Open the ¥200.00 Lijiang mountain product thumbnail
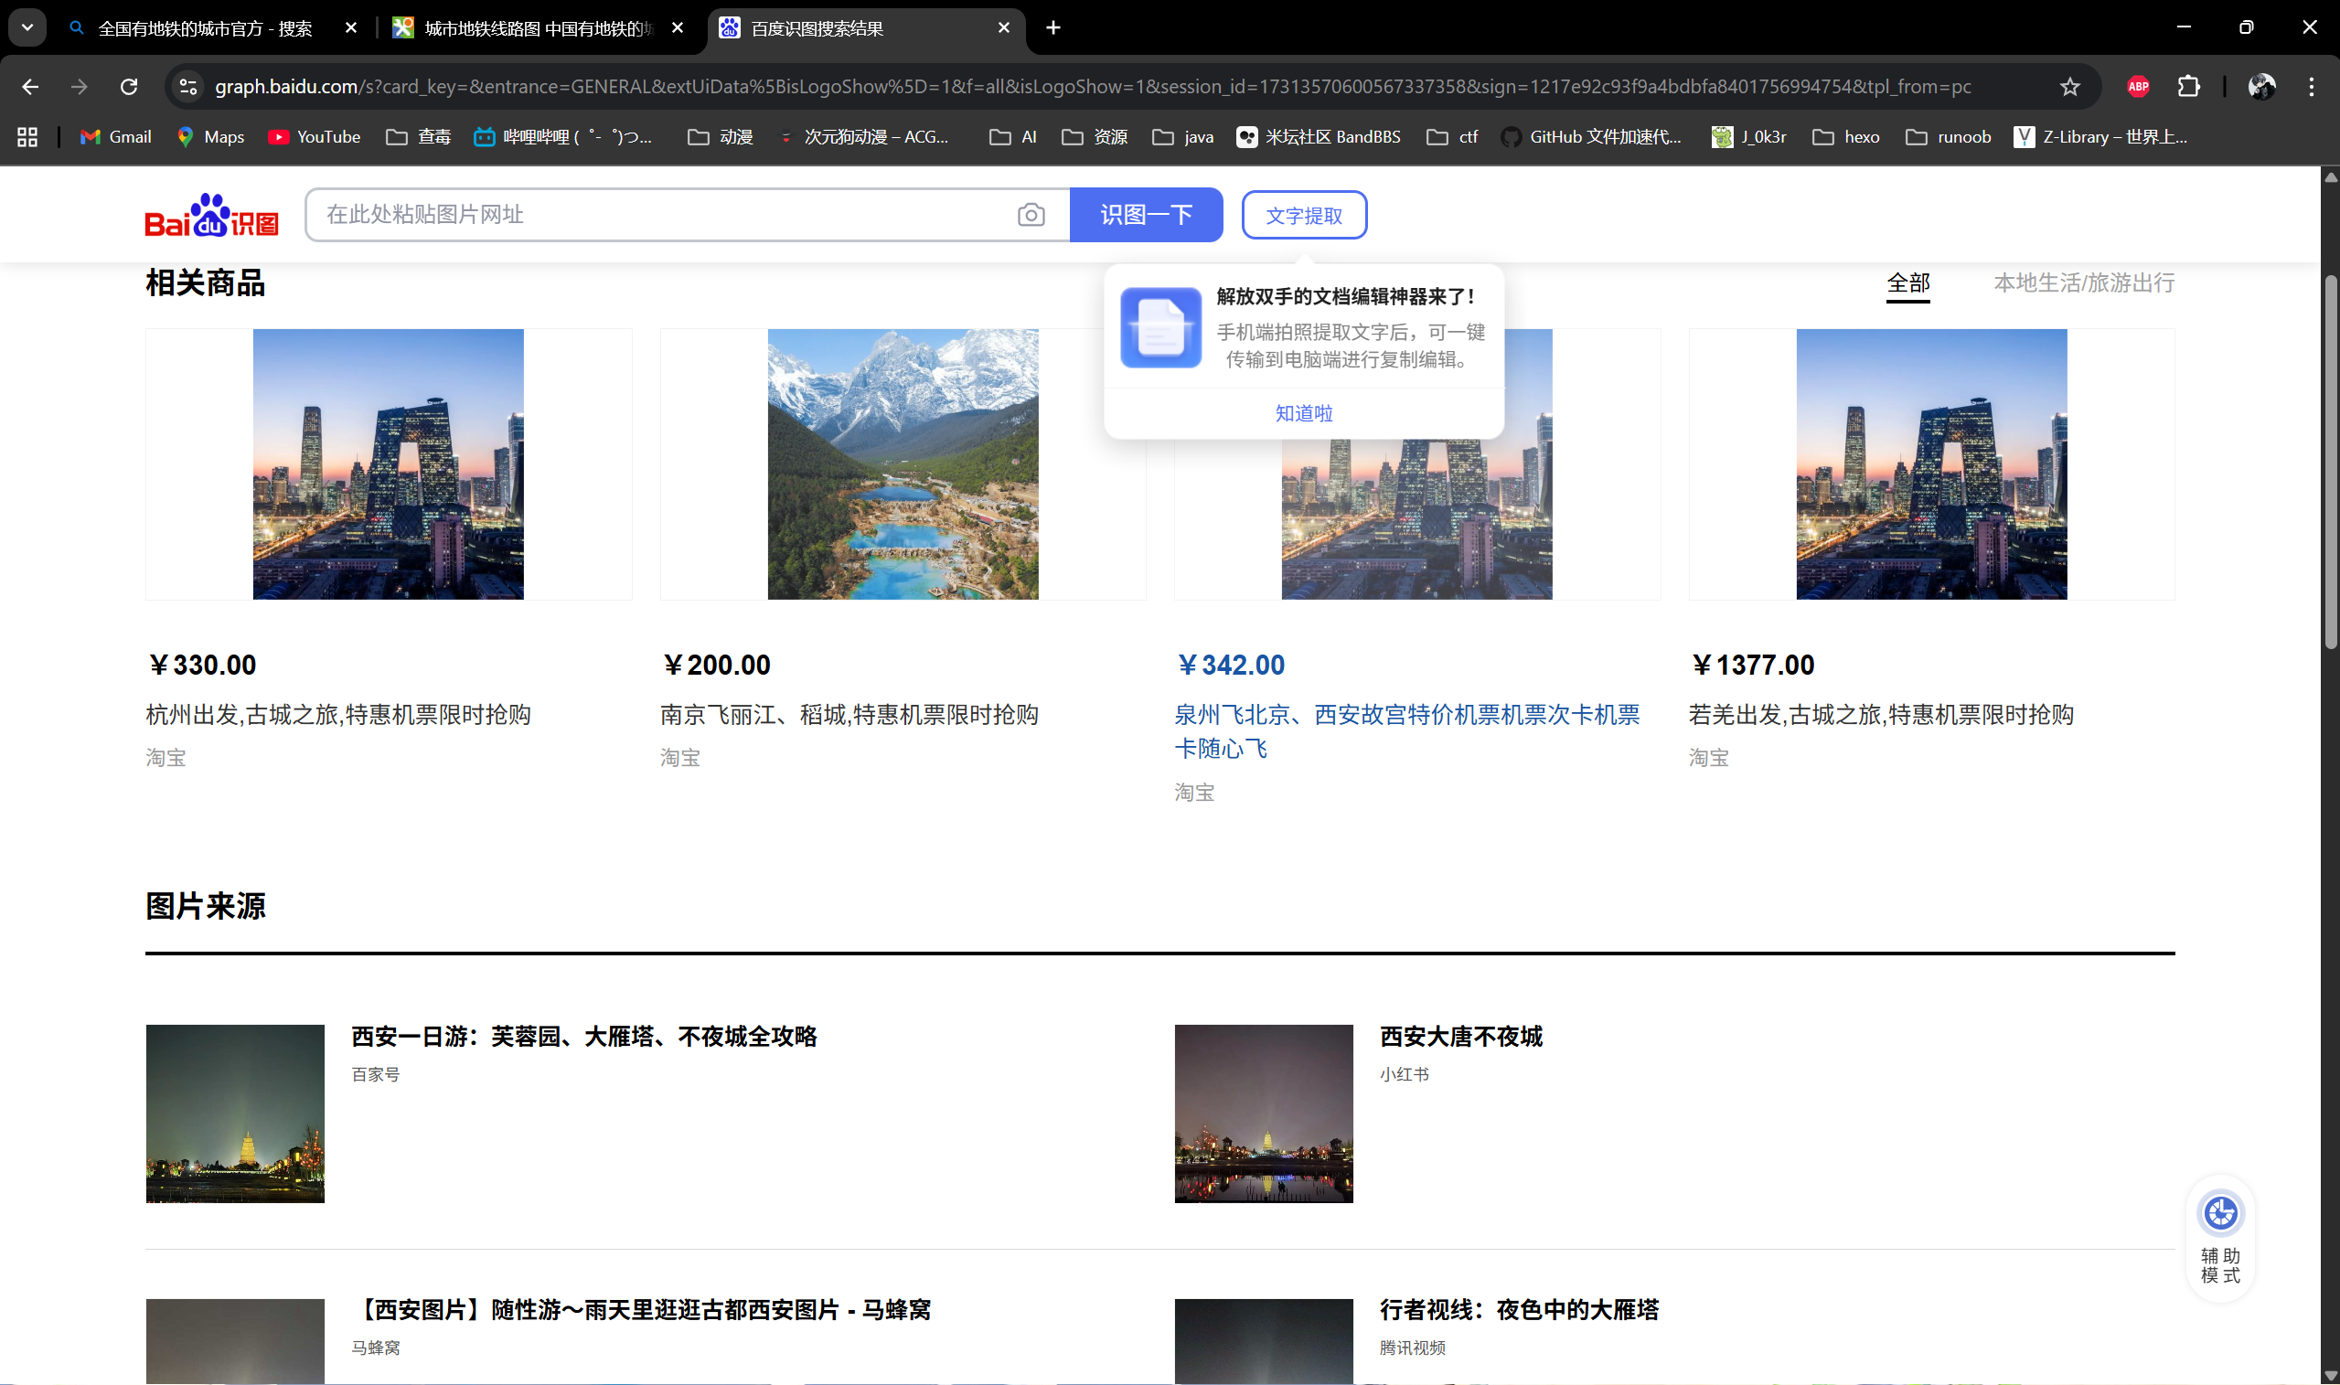The width and height of the screenshot is (2340, 1385). 902,463
